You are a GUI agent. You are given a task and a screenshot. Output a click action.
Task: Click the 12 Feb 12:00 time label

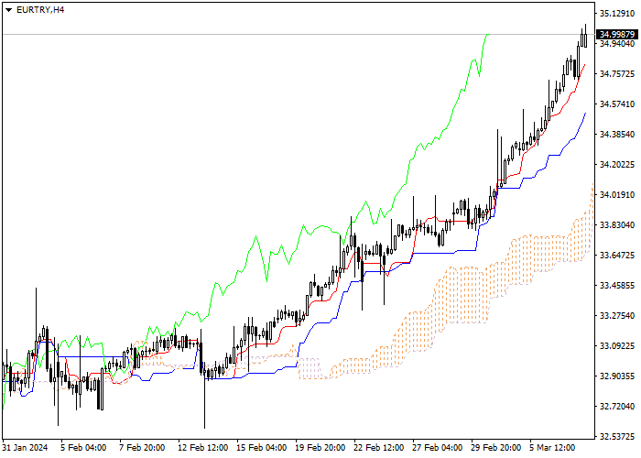[x=202, y=448]
